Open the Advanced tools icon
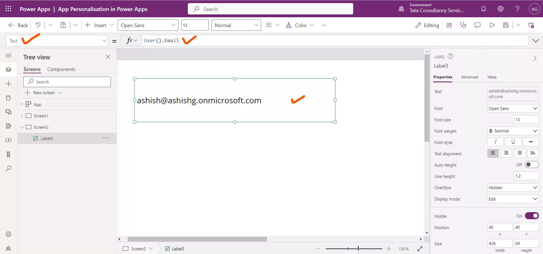 (8, 154)
